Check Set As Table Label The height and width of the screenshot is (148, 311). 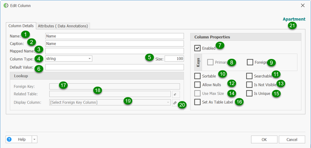tap(197, 102)
